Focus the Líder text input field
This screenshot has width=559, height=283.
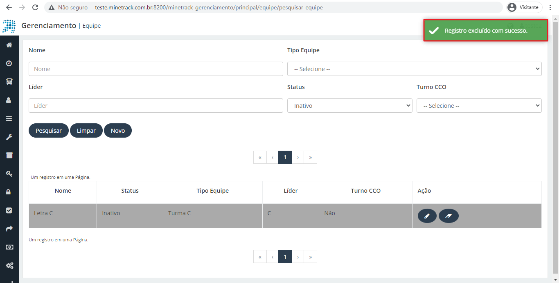(156, 106)
